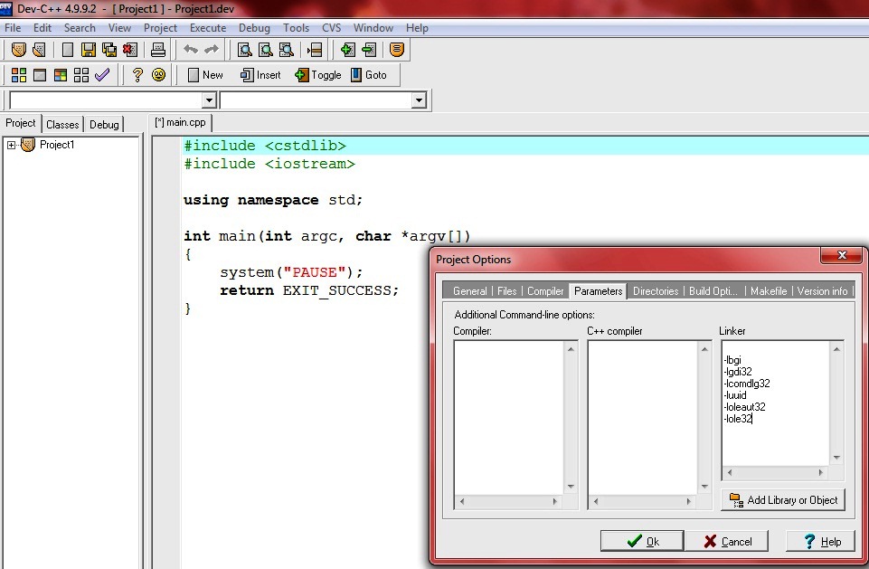Switch to General tab in Project Options
This screenshot has height=569, width=869.
[469, 291]
